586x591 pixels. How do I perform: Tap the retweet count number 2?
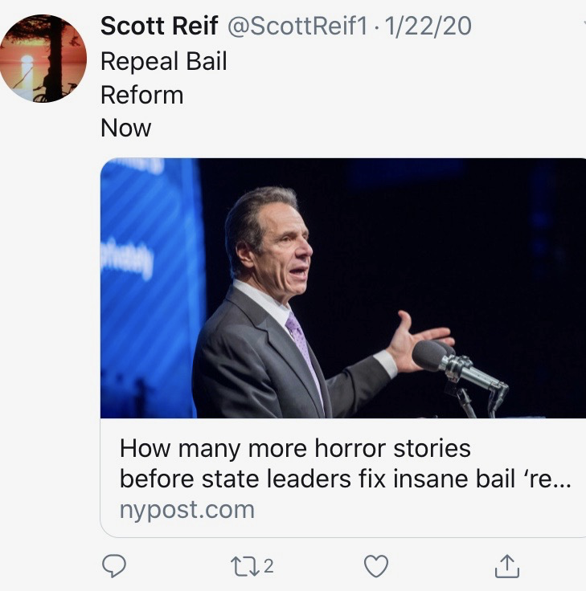click(268, 567)
